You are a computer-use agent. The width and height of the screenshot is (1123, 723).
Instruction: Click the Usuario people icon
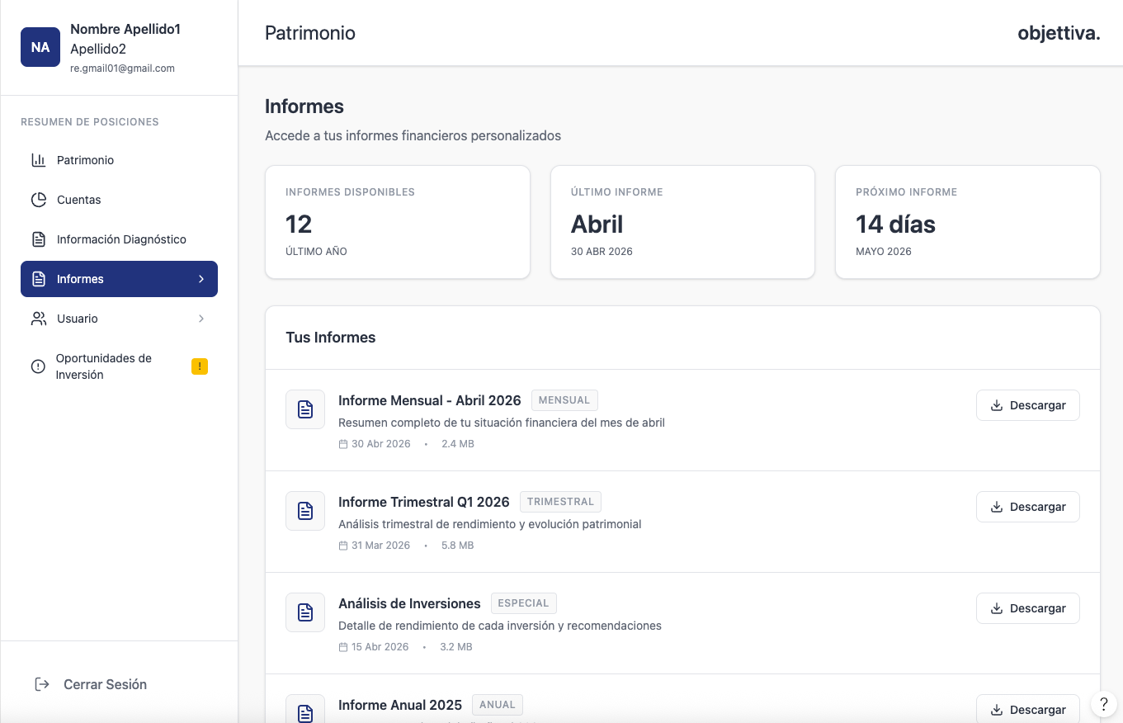[39, 319]
